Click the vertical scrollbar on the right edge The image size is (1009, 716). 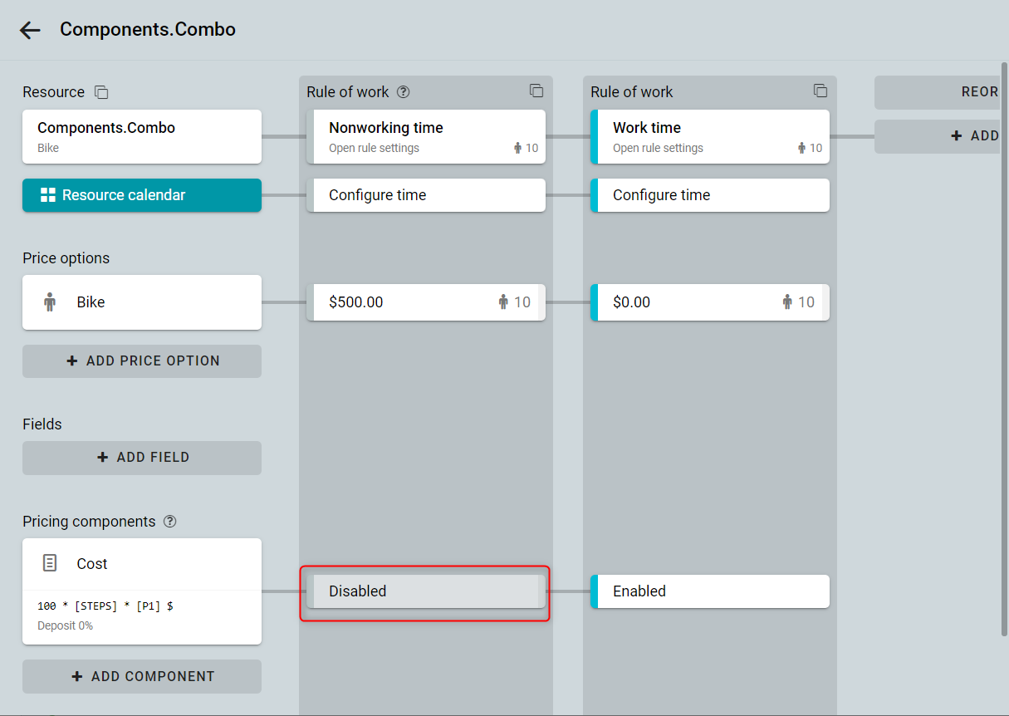(x=1005, y=349)
